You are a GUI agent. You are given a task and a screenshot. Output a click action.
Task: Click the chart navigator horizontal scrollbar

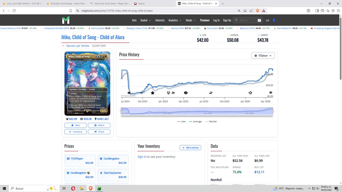(x=197, y=116)
